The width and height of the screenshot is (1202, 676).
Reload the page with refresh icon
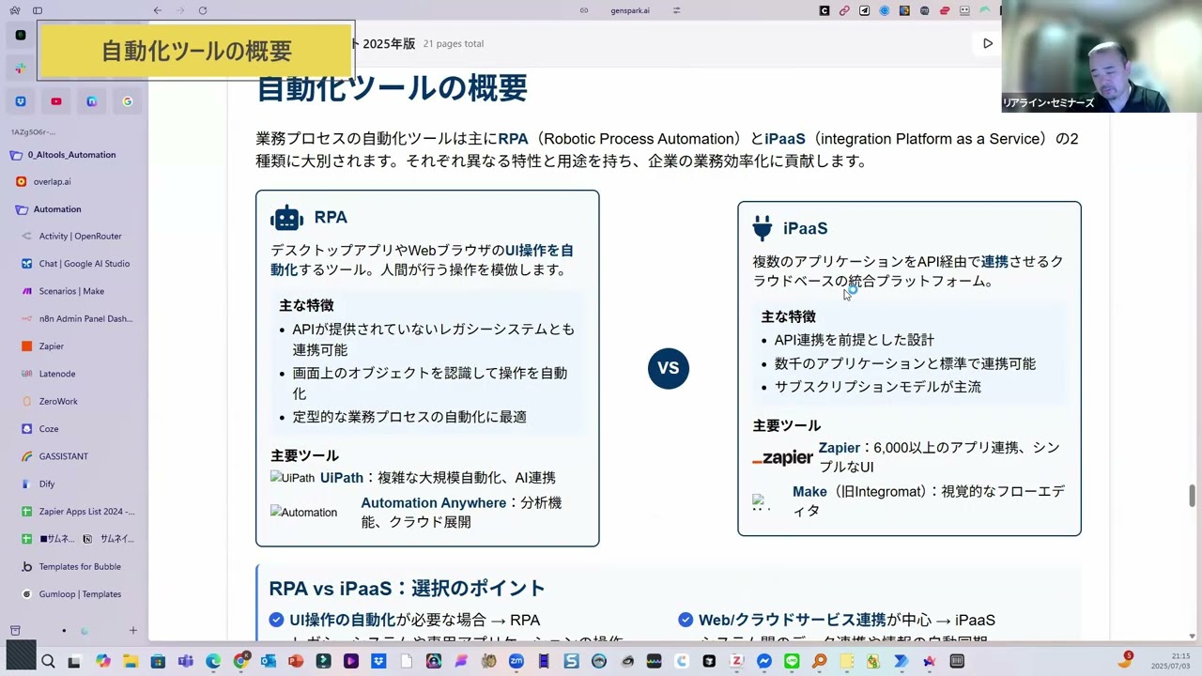coord(203,10)
